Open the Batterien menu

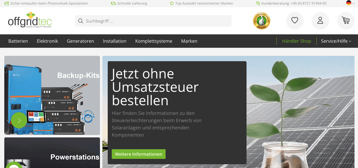click(18, 41)
